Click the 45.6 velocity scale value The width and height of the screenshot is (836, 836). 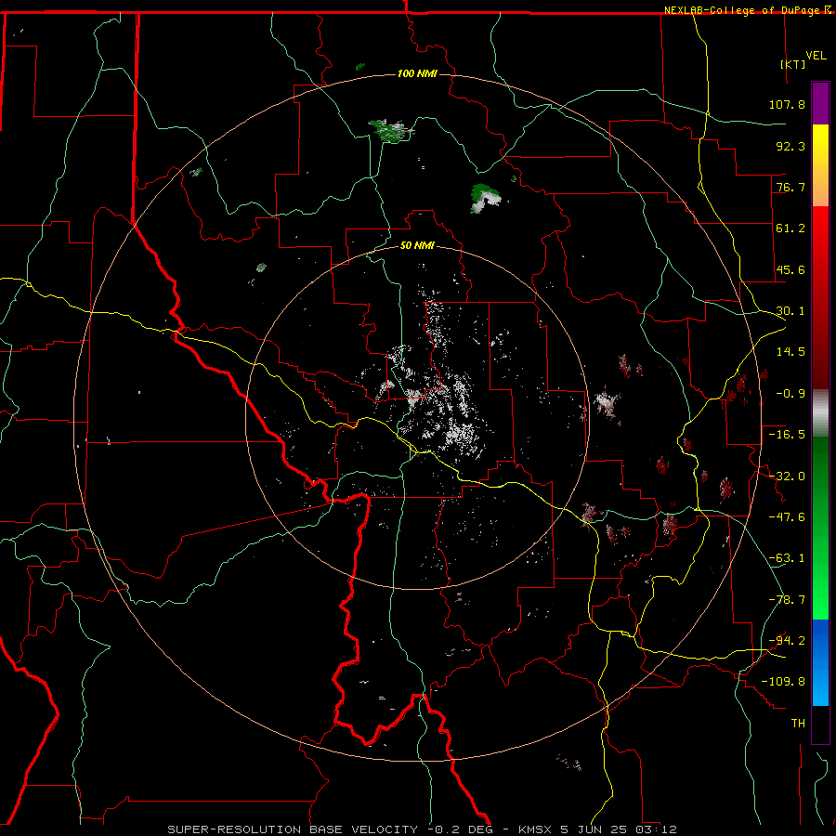tap(790, 269)
